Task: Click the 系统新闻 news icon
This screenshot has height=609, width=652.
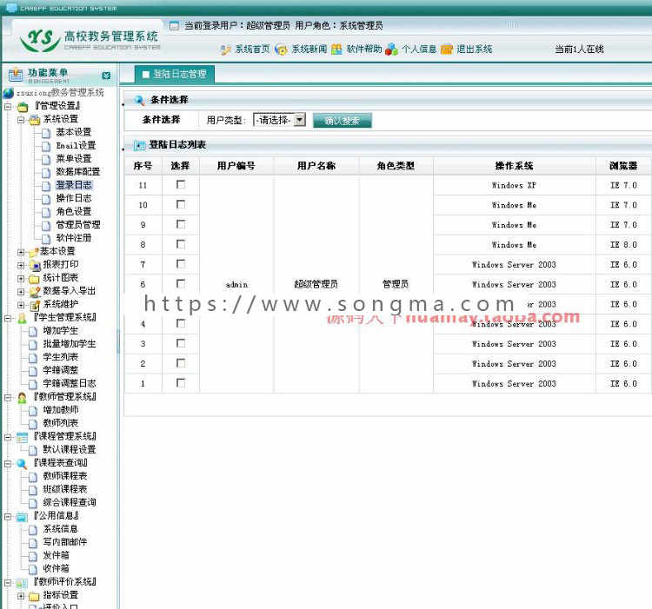Action: point(281,50)
